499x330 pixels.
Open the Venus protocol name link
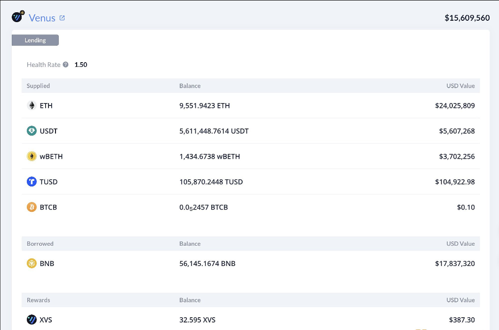[42, 18]
